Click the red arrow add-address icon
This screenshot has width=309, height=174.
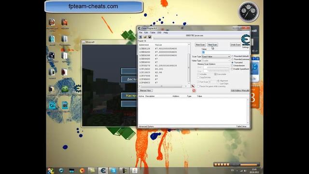[x=193, y=86]
